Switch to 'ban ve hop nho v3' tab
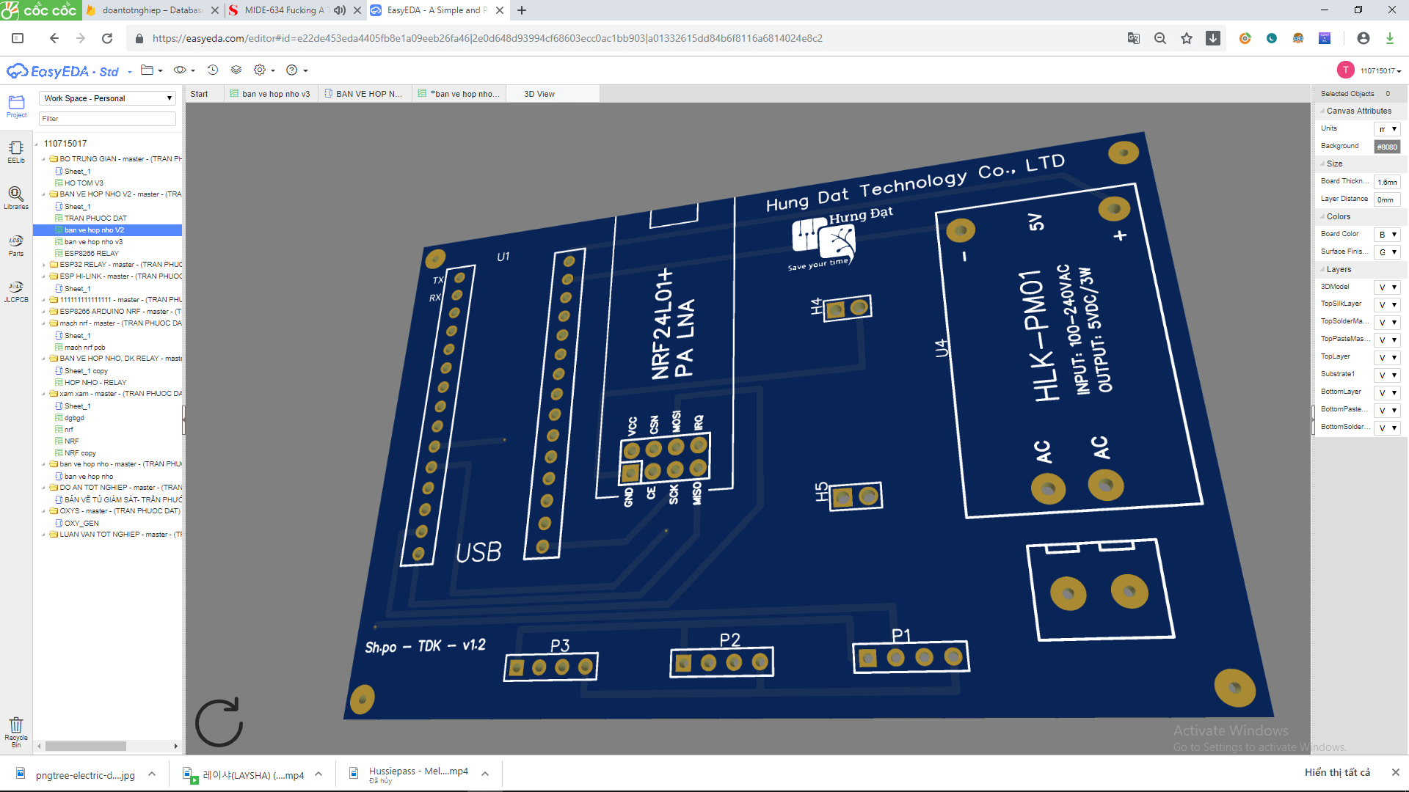This screenshot has width=1409, height=792. tap(270, 94)
